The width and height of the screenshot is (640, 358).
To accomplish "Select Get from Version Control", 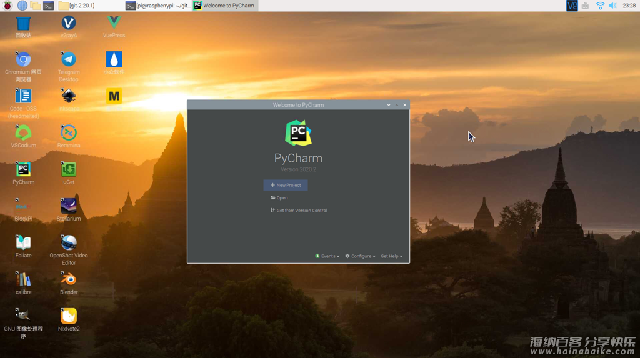I will (x=299, y=210).
